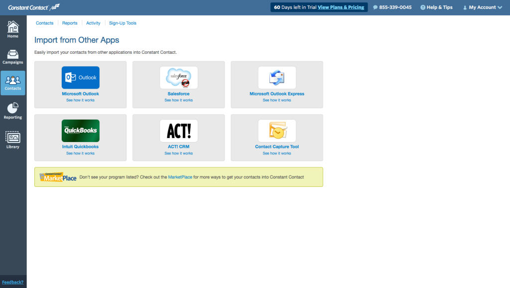
Task: Open the Activity tab
Action: 93,23
